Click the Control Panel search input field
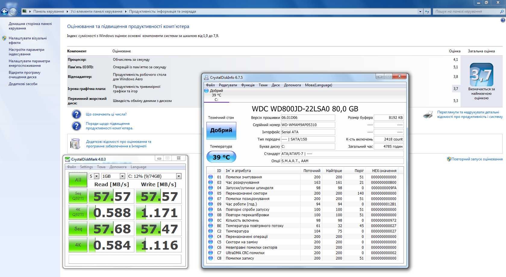The height and width of the screenshot is (277, 506). tap(466, 11)
